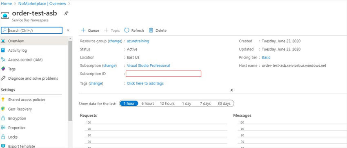This screenshot has width=347, height=148.
Task: Go to Home in the breadcrumb
Action: coord(7,4)
